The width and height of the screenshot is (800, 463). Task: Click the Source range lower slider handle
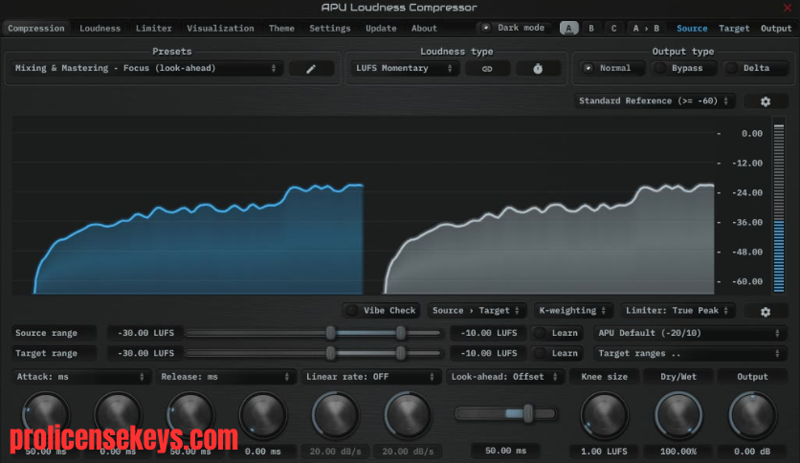(330, 333)
